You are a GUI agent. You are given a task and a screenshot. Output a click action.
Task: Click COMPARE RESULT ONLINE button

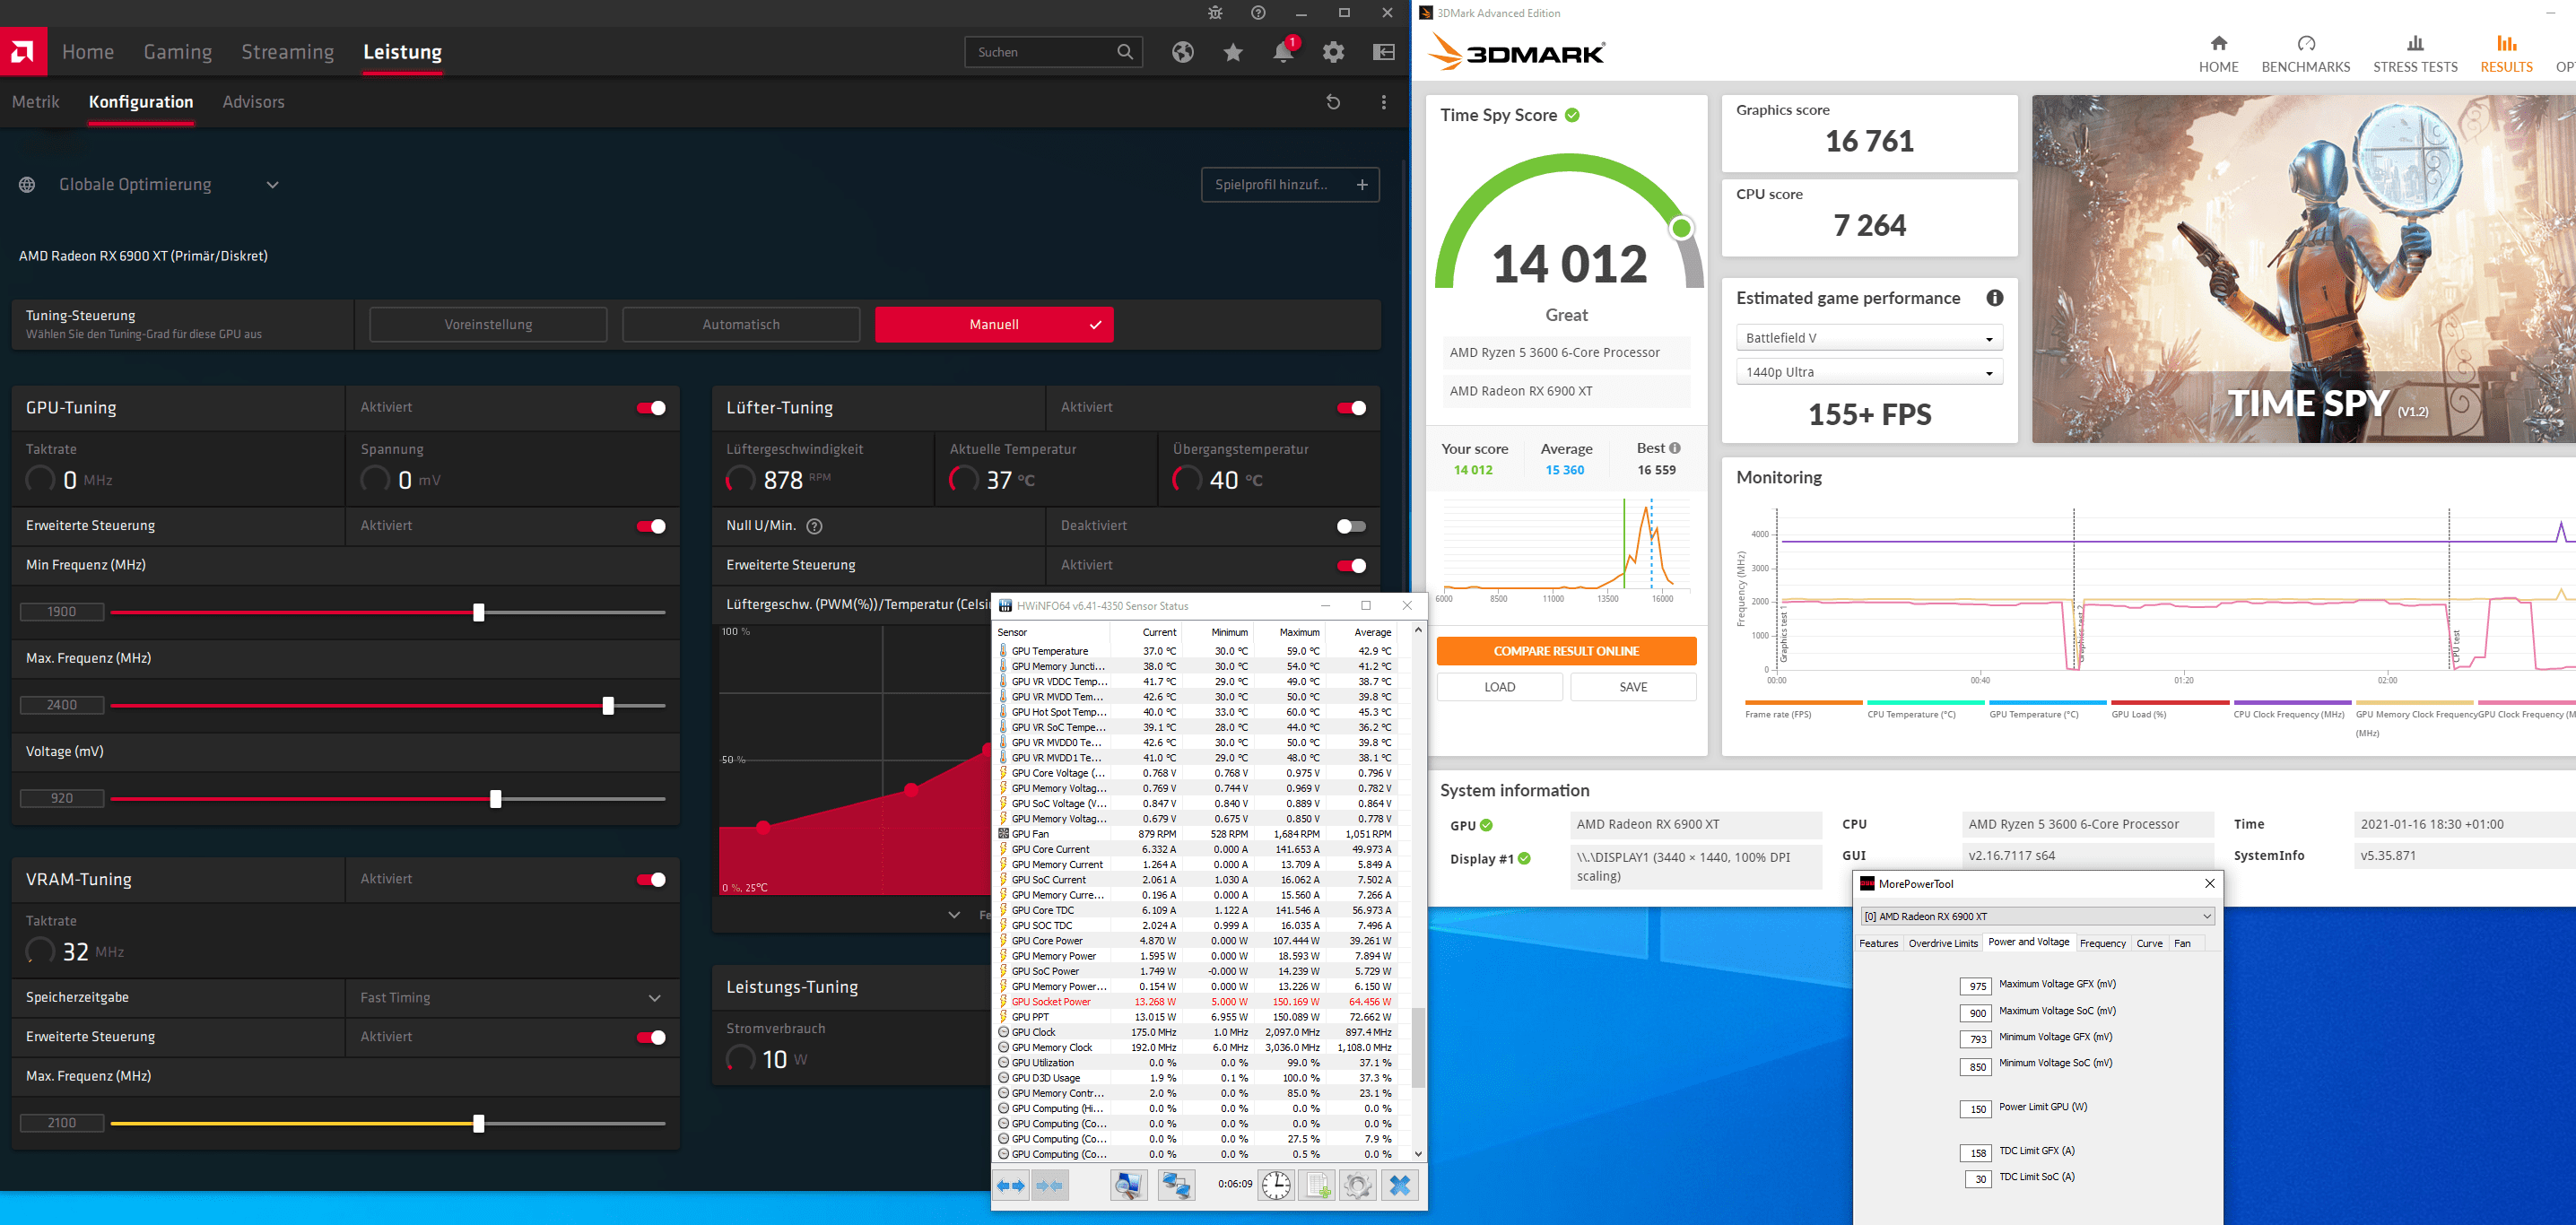[1566, 651]
